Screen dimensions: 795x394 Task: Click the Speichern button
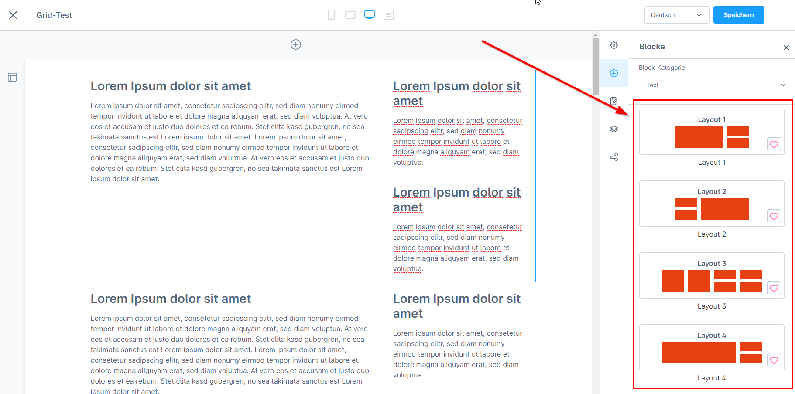tap(739, 15)
